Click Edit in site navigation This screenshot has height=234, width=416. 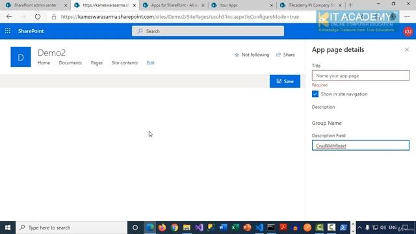pyautogui.click(x=151, y=63)
